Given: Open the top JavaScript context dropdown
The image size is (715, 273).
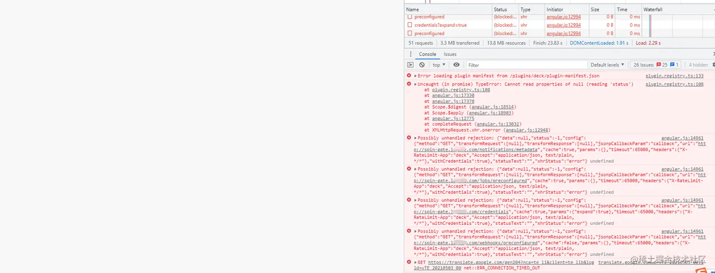Looking at the screenshot, I should pos(439,65).
